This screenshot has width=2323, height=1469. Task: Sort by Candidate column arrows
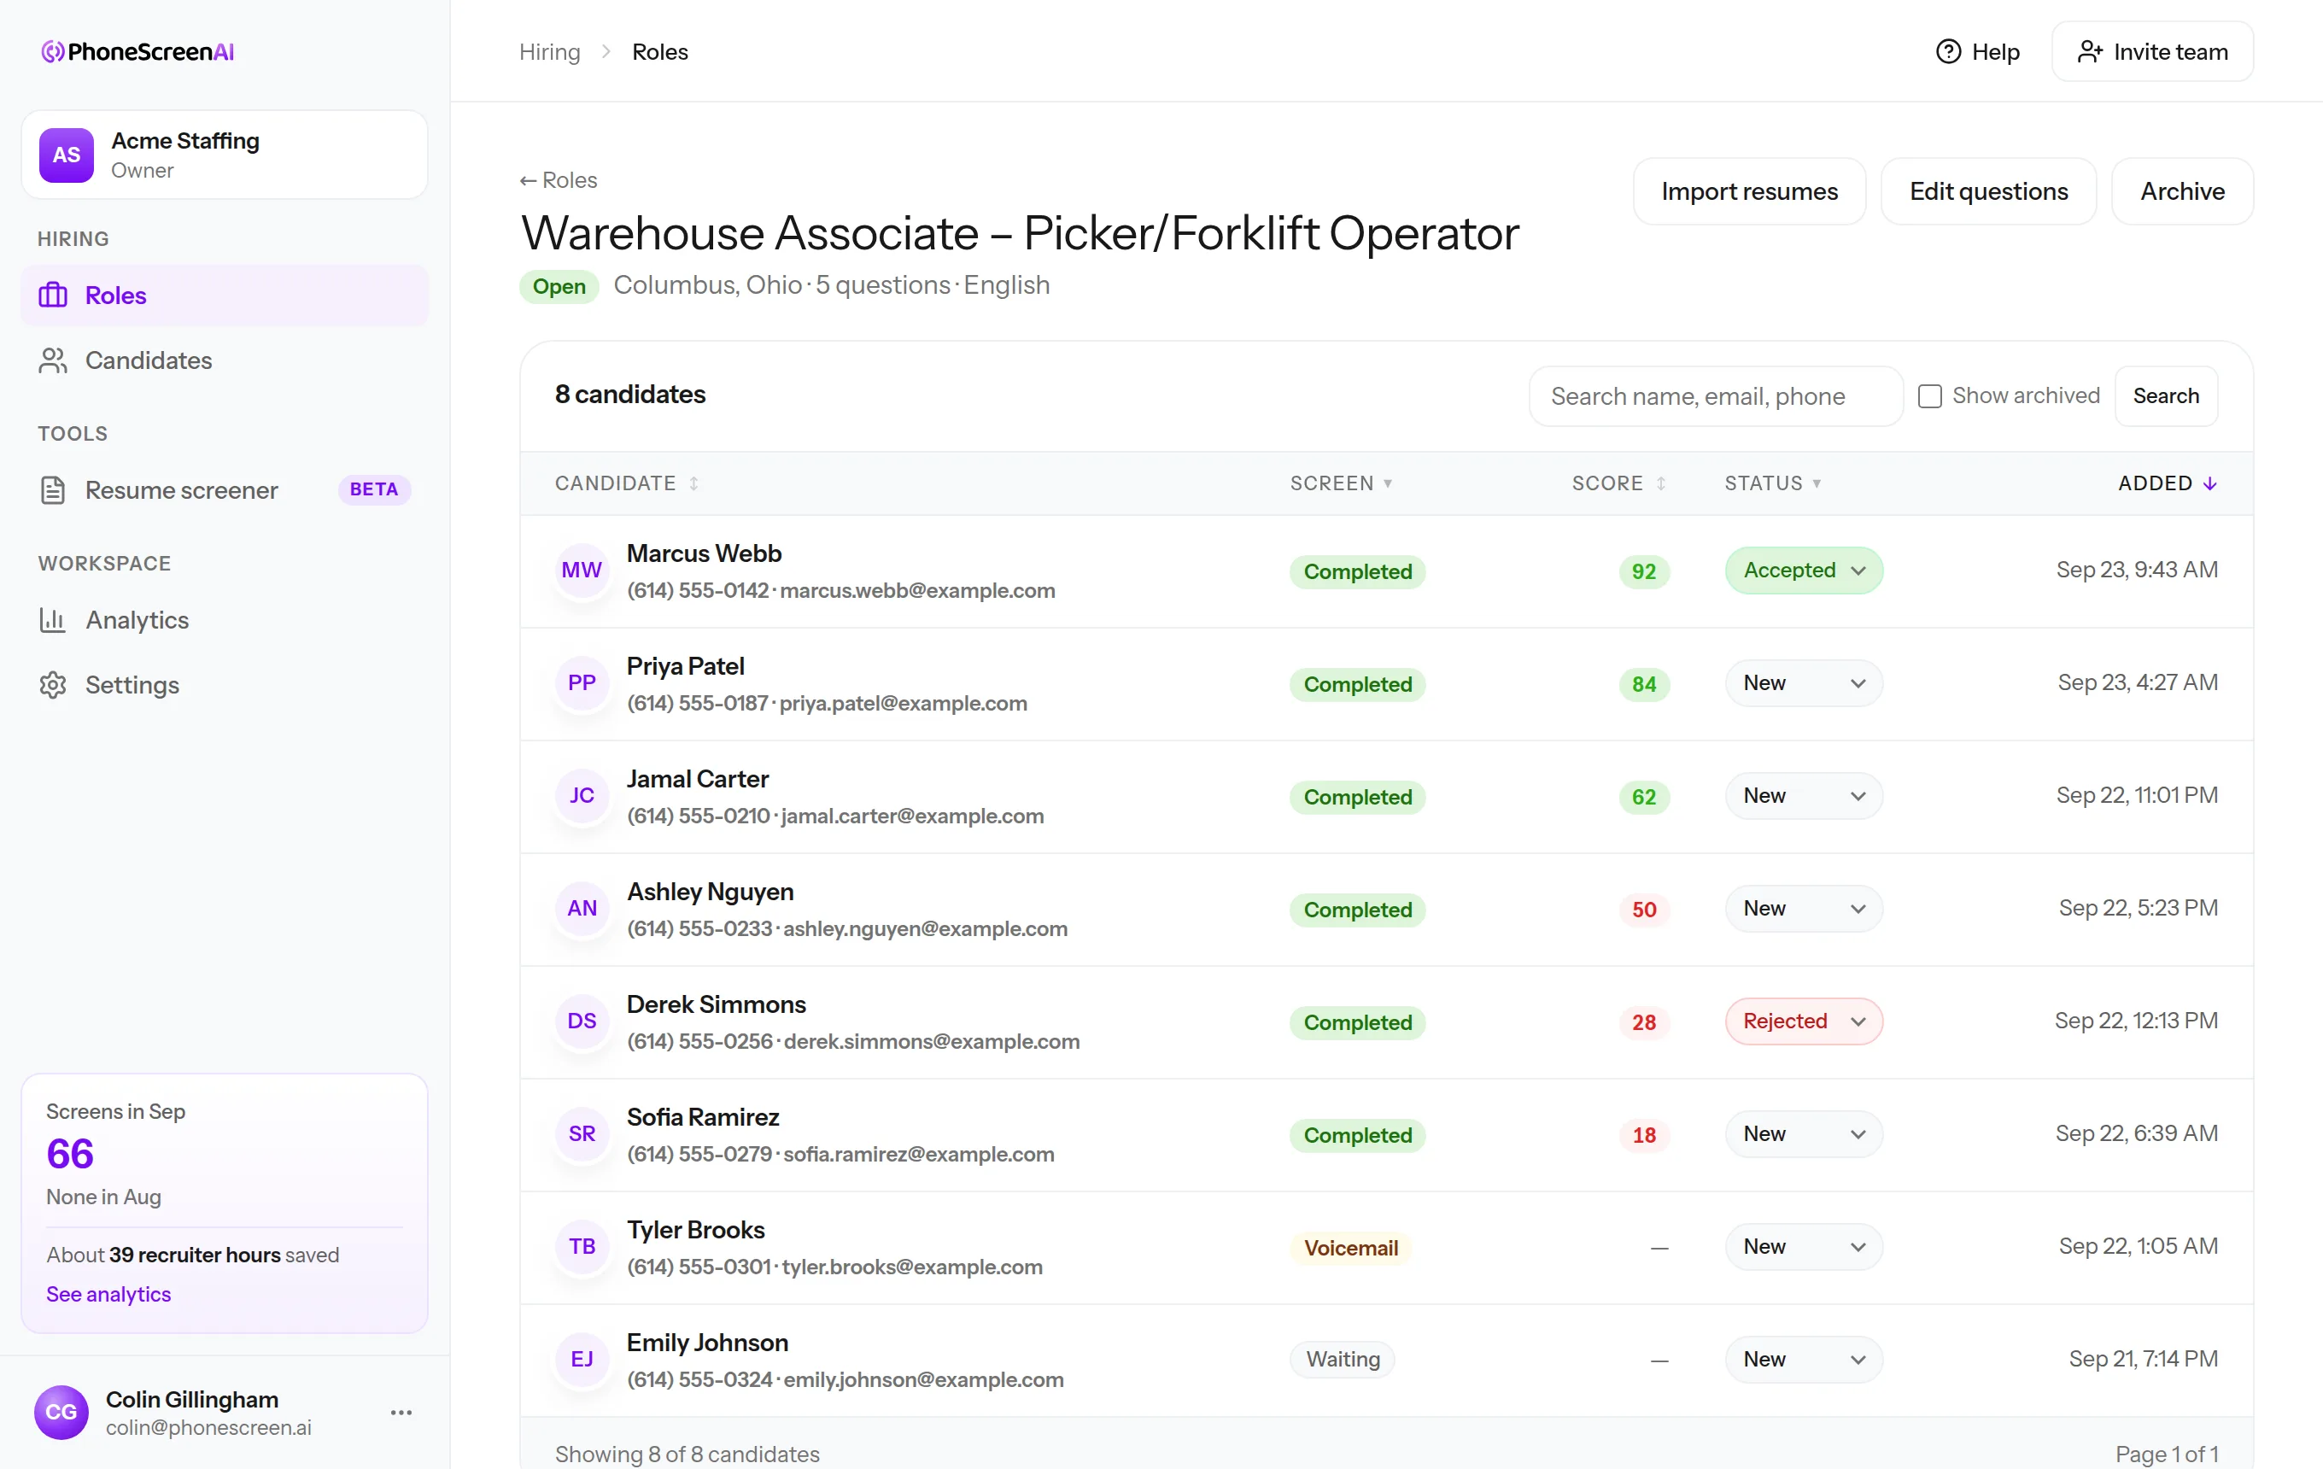coord(693,483)
